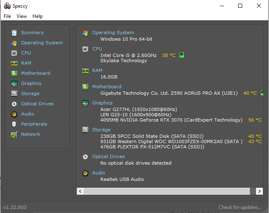Click the Audio heading link in summary
The image size is (269, 213).
click(x=99, y=173)
